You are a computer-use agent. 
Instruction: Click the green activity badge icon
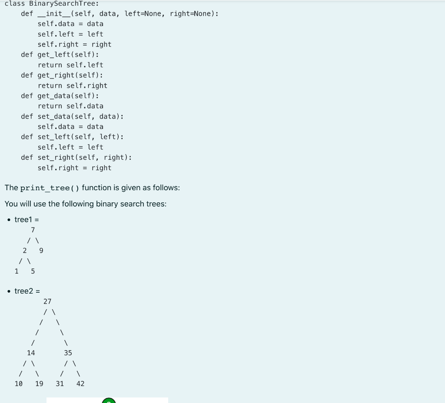coord(109,400)
